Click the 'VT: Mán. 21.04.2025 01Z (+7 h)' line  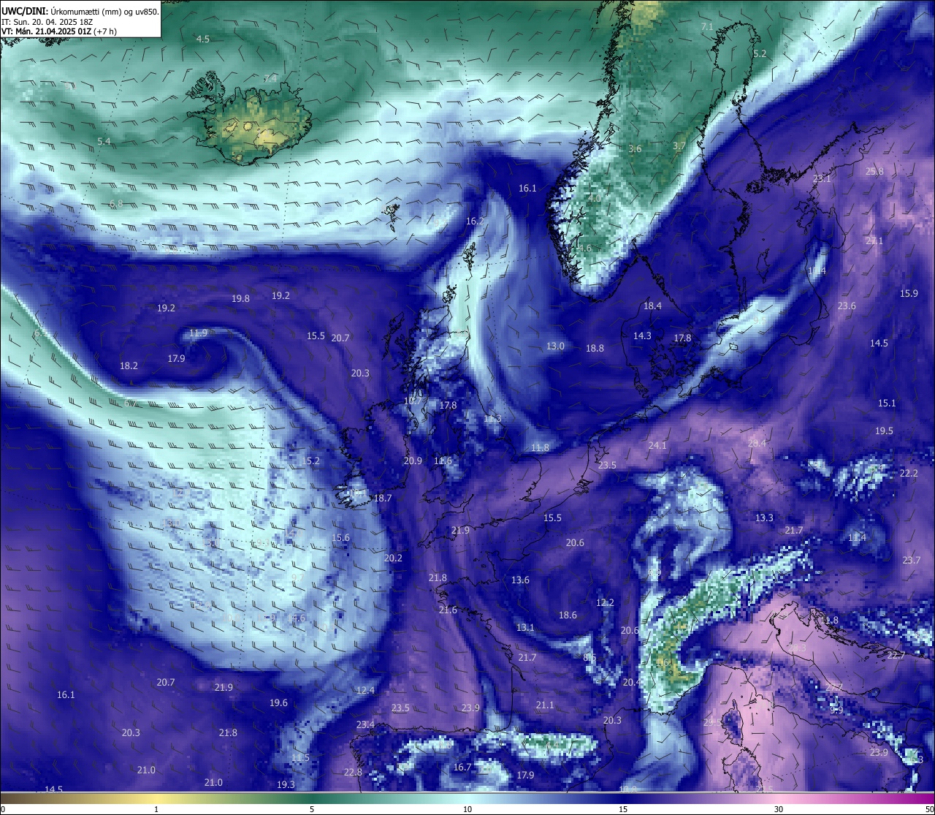click(x=59, y=31)
